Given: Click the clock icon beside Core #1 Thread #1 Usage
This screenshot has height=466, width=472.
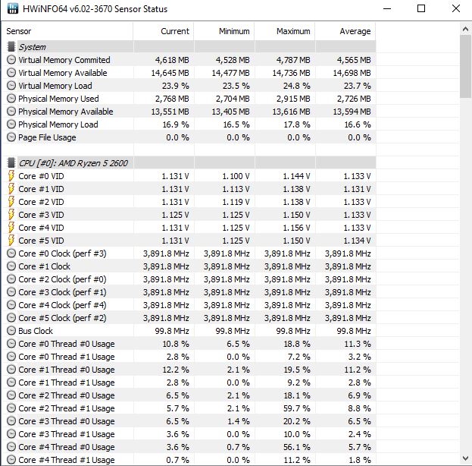Looking at the screenshot, I should [11, 383].
